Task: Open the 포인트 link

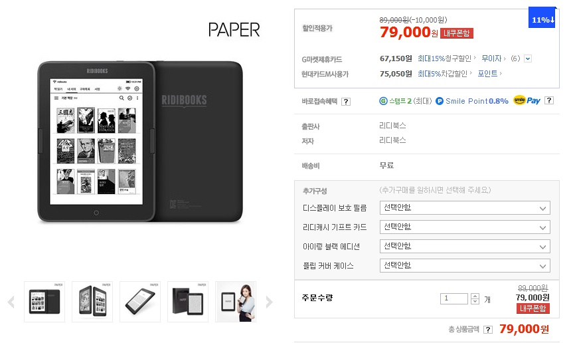Action: click(487, 73)
